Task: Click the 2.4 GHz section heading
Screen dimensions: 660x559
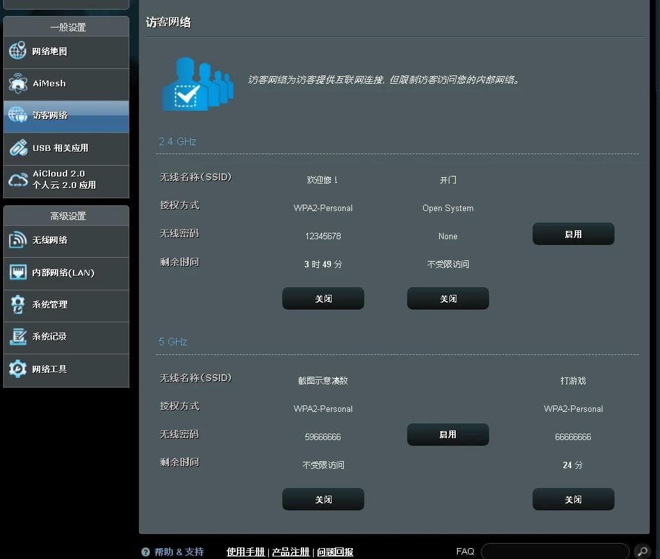Action: pos(177,141)
